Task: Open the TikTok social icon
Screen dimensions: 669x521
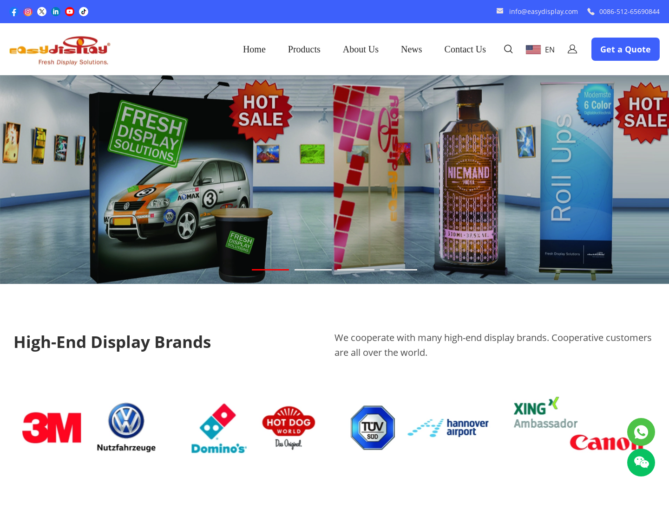Action: coord(84,12)
